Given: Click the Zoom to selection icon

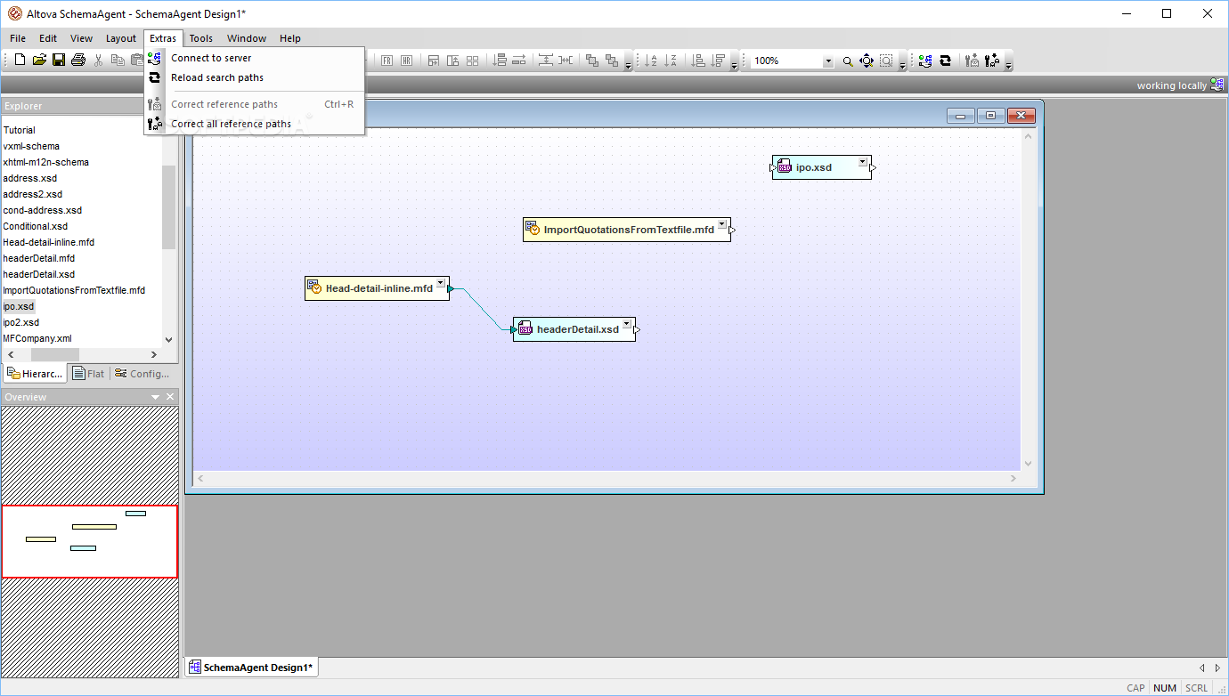Looking at the screenshot, I should (886, 61).
